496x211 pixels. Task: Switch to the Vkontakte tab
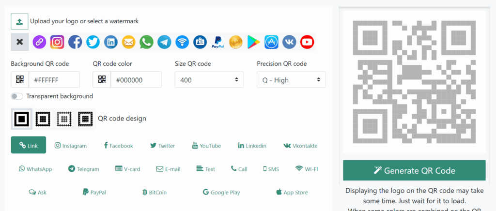pyautogui.click(x=300, y=146)
